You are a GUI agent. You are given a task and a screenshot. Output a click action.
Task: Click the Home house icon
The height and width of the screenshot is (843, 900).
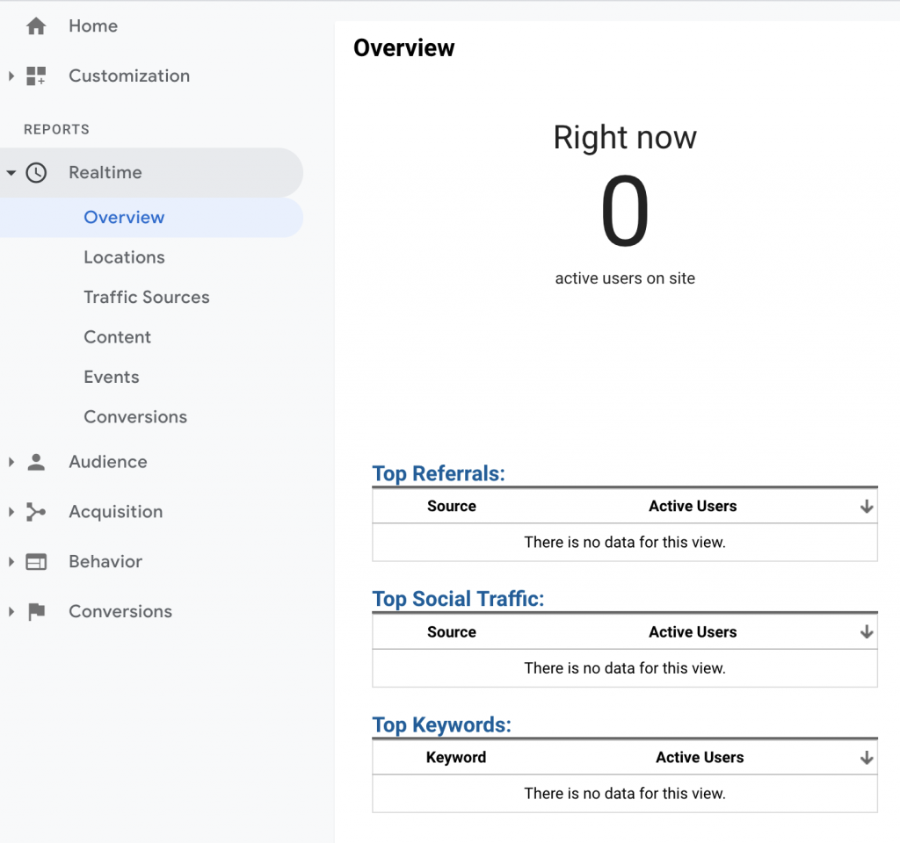tap(36, 26)
